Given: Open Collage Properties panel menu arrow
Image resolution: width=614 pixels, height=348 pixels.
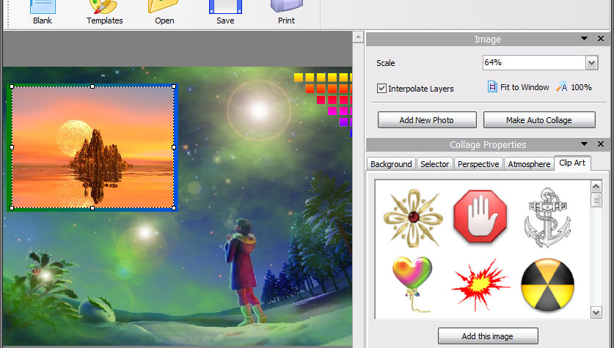Looking at the screenshot, I should 584,144.
